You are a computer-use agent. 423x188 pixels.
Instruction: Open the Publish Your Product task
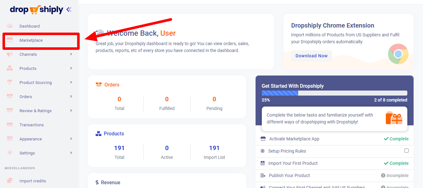[x=289, y=175]
